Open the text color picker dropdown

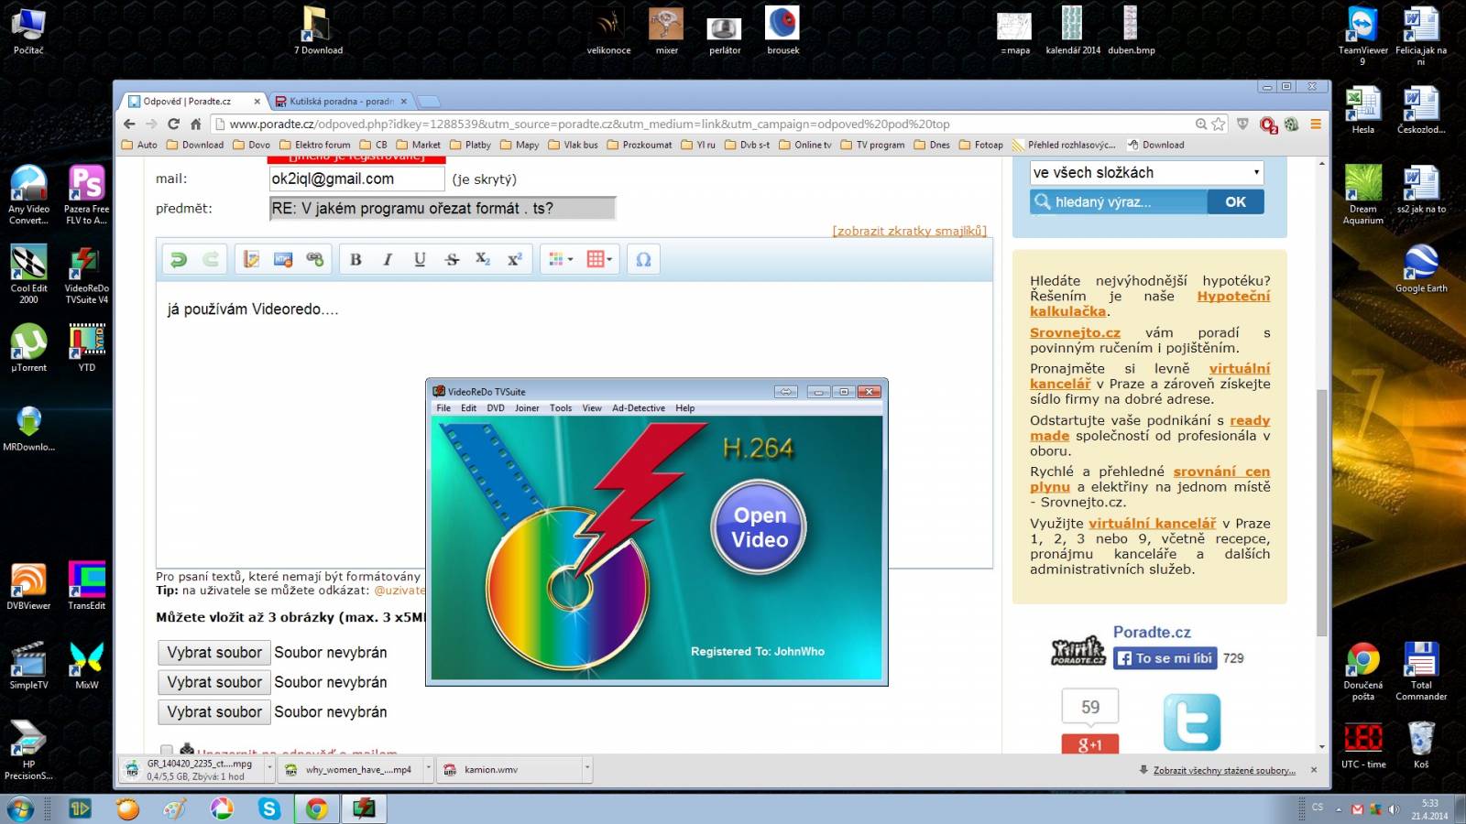coord(561,260)
